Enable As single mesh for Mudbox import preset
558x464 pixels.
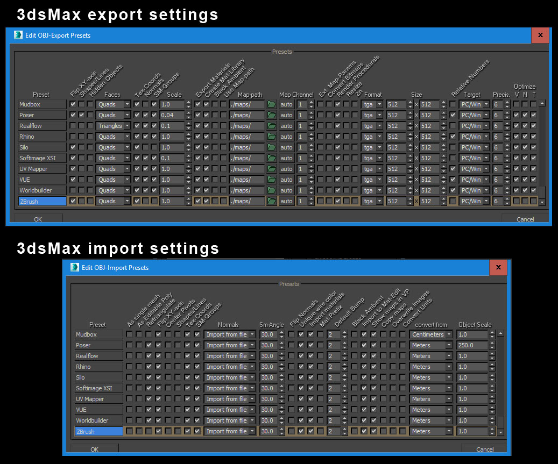(129, 334)
